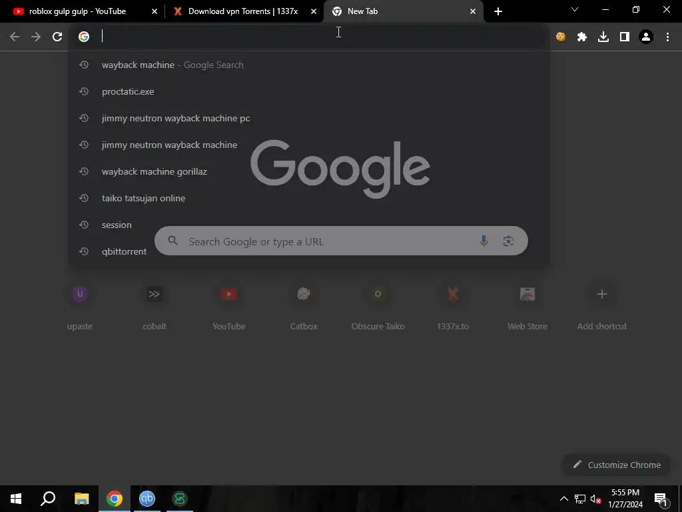Close the New Tab tab
Viewport: 682px width, 512px height.
coord(473,11)
